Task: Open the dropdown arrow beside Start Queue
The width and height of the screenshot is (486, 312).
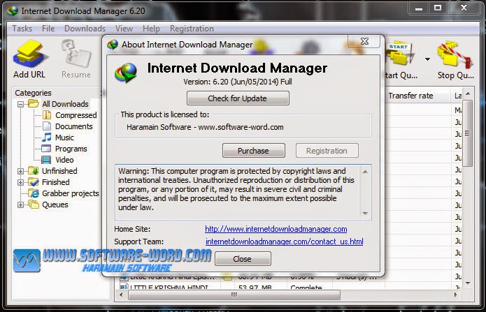Action: (427, 59)
